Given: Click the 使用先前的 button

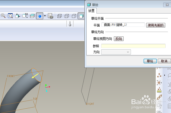Looking at the screenshot, I should [x=156, y=25].
